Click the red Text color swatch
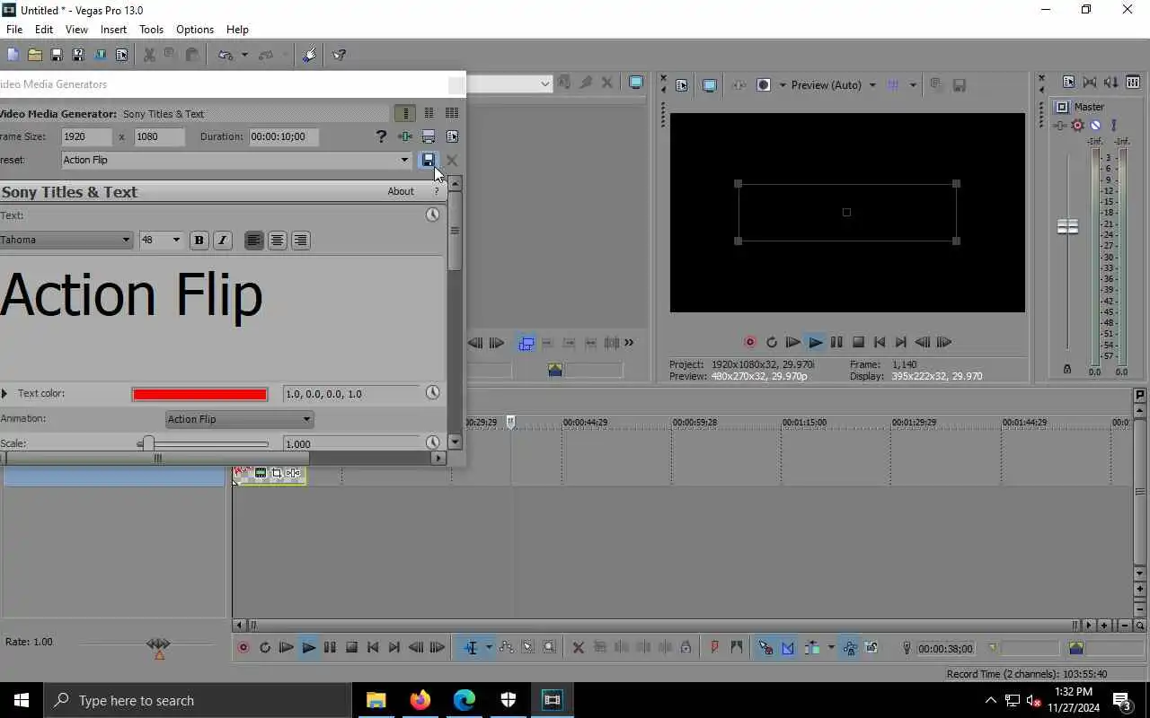 click(x=199, y=394)
